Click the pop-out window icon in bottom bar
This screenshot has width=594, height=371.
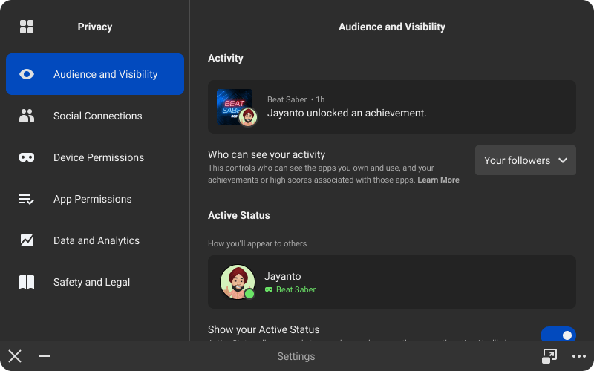[549, 356]
